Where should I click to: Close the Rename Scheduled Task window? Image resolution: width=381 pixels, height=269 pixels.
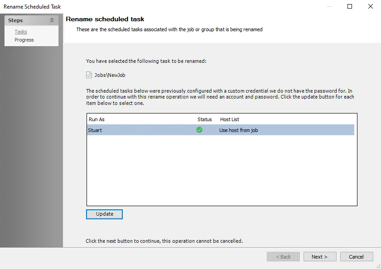[371, 6]
